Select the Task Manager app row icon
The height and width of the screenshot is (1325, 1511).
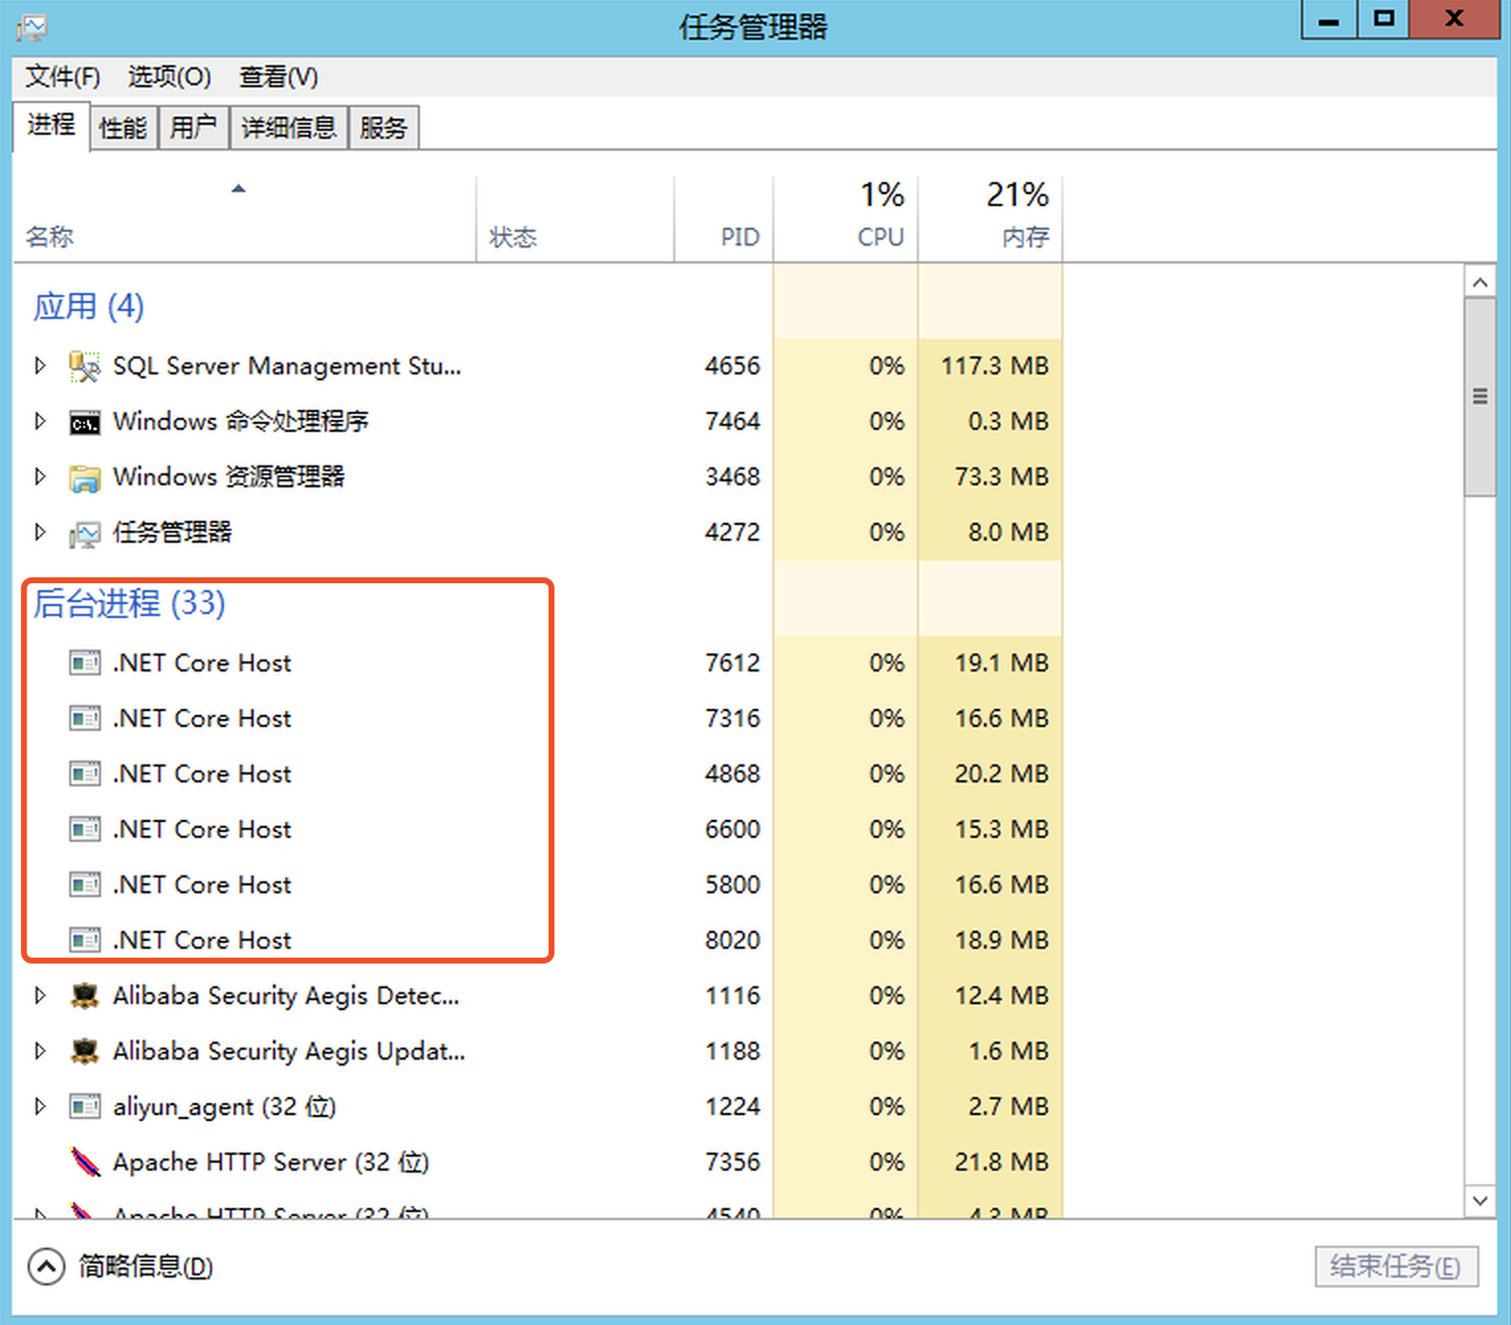click(84, 534)
